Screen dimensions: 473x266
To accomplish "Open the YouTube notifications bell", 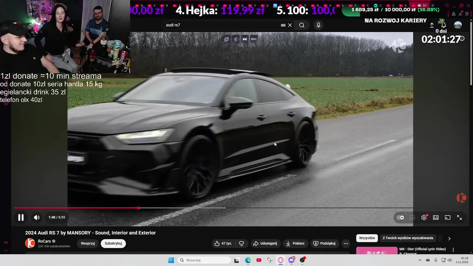I will click(x=443, y=25).
